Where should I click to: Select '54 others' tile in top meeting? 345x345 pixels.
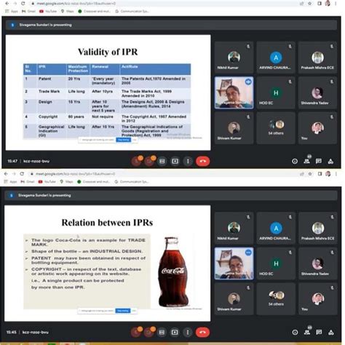(276, 128)
